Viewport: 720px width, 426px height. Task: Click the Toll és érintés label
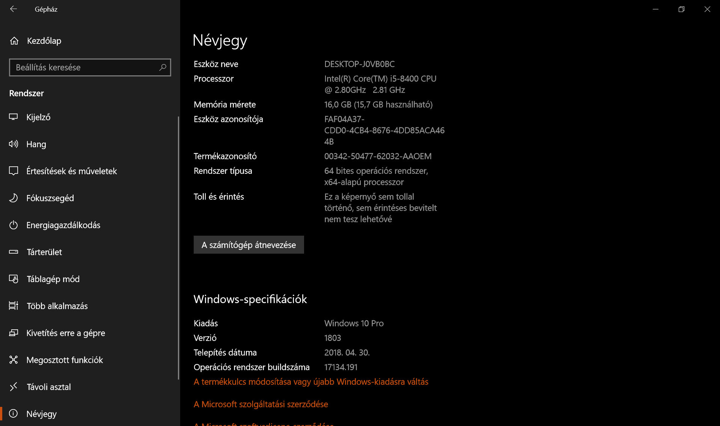(x=219, y=197)
